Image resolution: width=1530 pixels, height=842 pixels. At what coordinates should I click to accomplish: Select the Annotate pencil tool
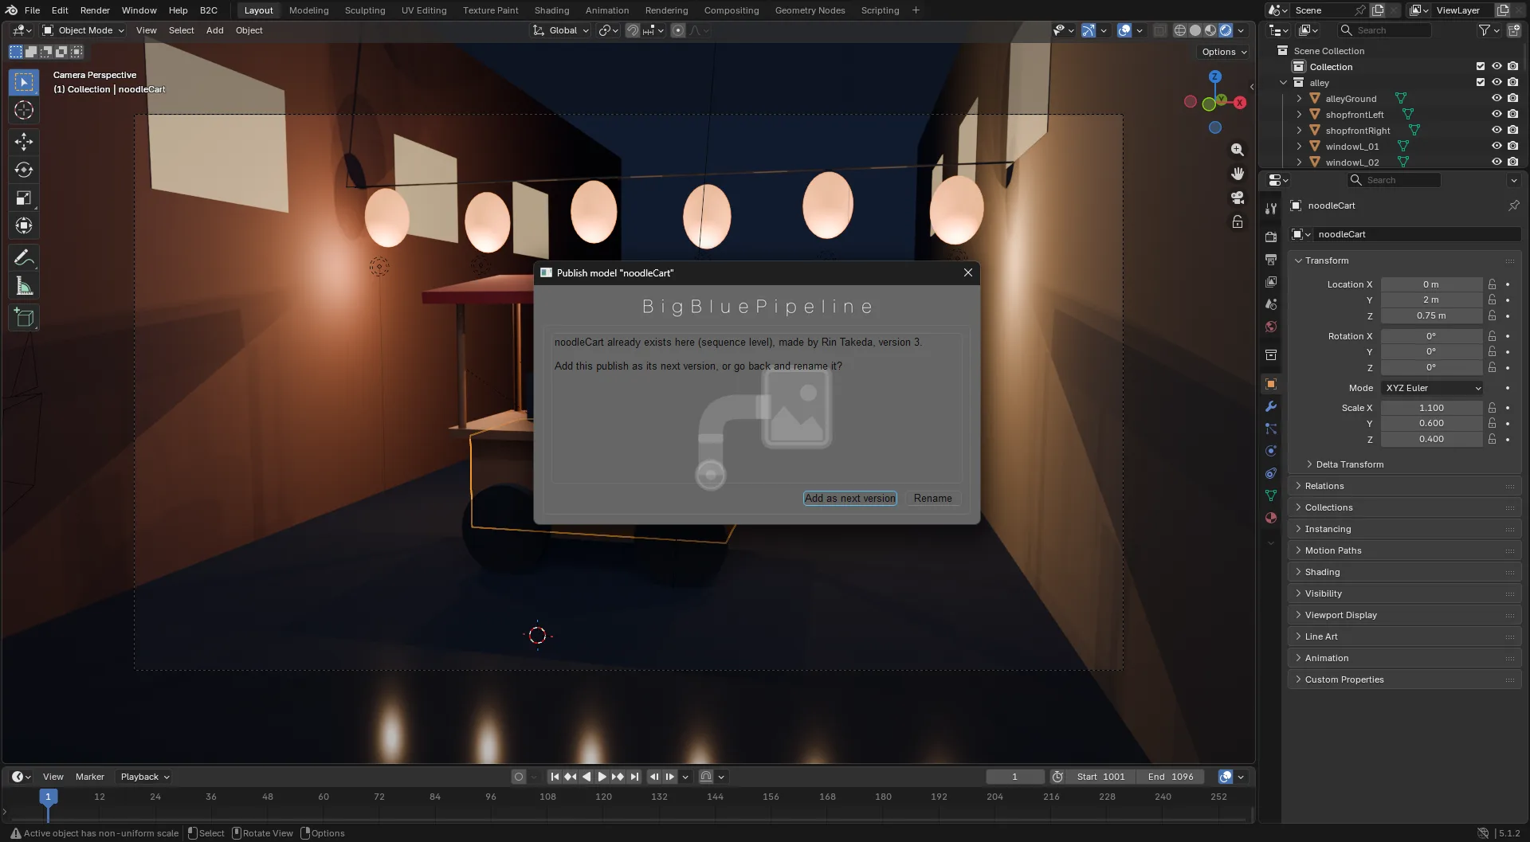24,258
